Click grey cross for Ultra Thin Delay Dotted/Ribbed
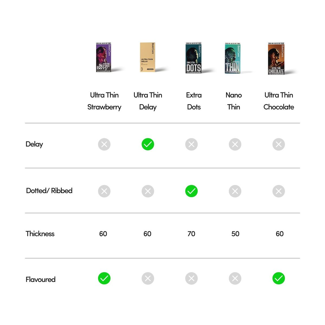The height and width of the screenshot is (325, 325). coord(148,191)
